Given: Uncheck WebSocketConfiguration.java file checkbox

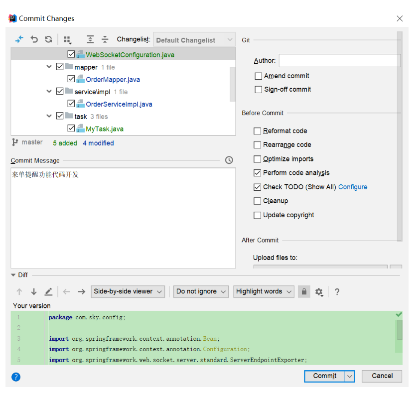Looking at the screenshot, I should click(x=71, y=54).
